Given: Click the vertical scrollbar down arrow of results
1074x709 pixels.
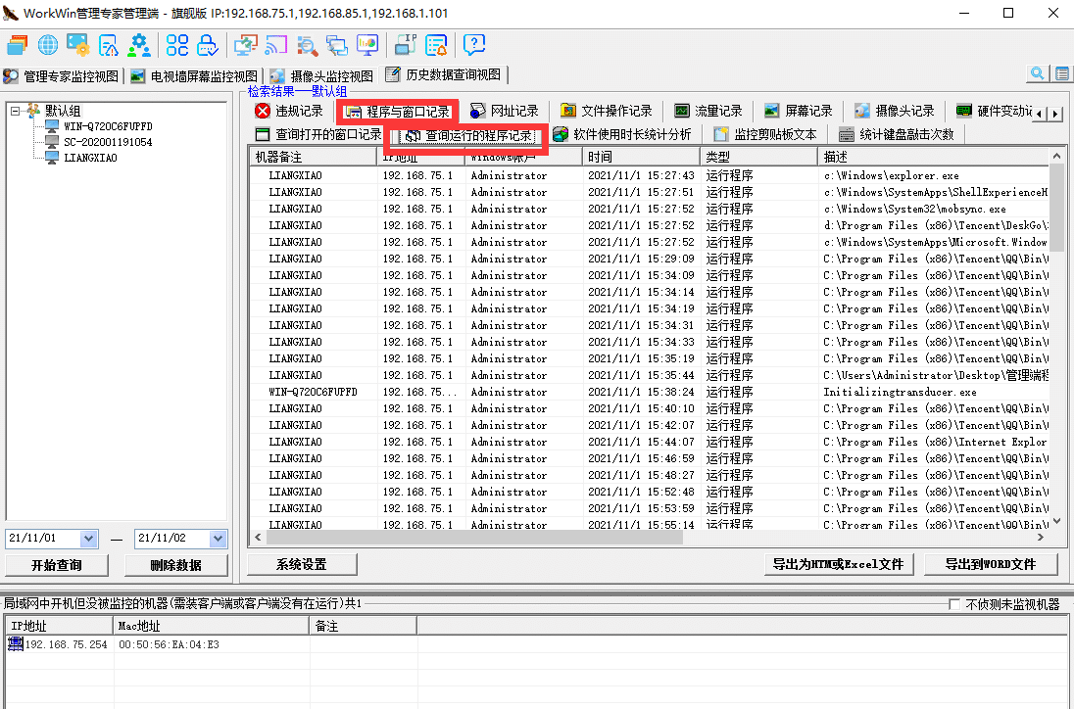Looking at the screenshot, I should [1057, 521].
